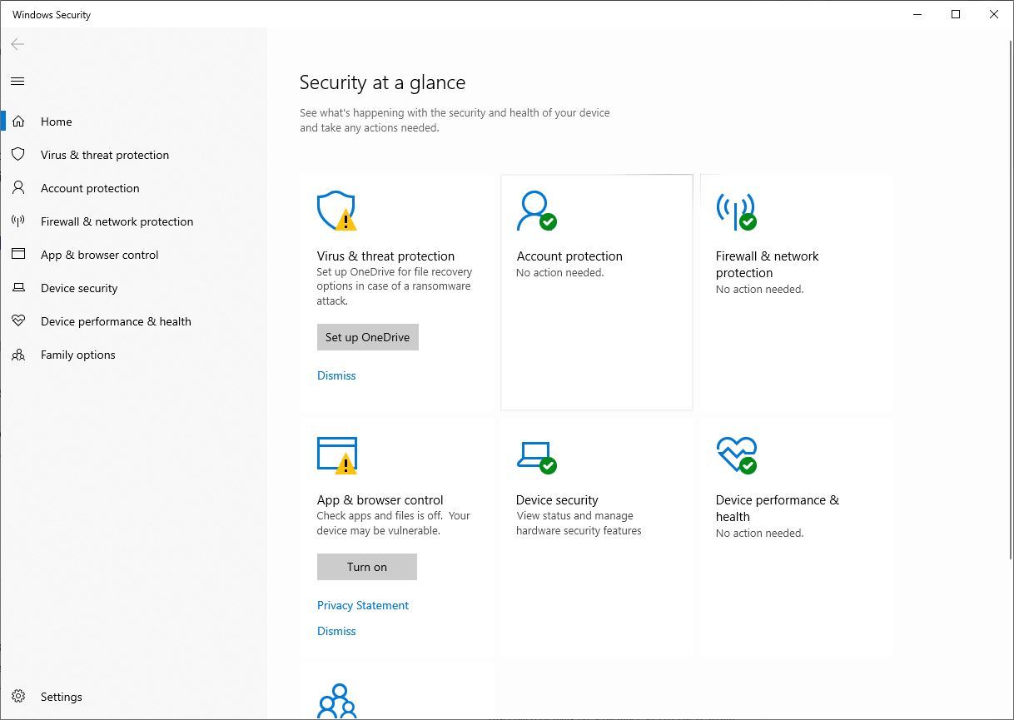Click the Firewall & network protection antenna tile icon
Screen dimensions: 1014x720
tap(735, 211)
